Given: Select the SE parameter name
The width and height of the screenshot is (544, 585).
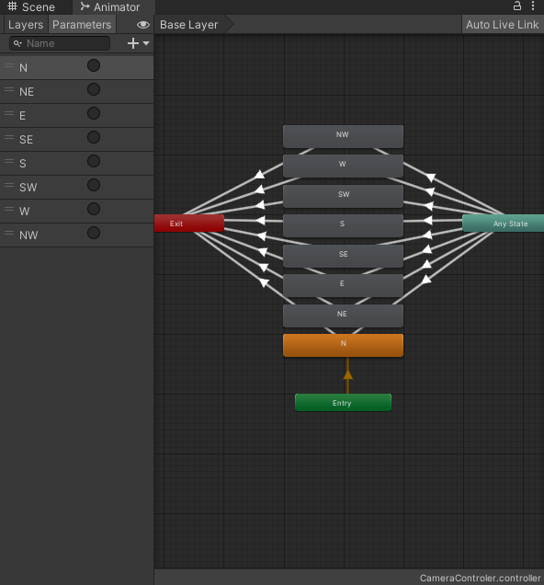Looking at the screenshot, I should [26, 140].
